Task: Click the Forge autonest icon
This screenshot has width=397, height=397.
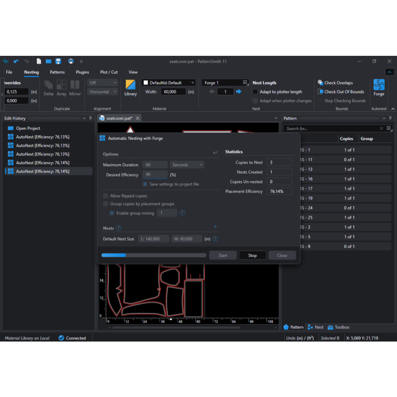Action: (379, 85)
